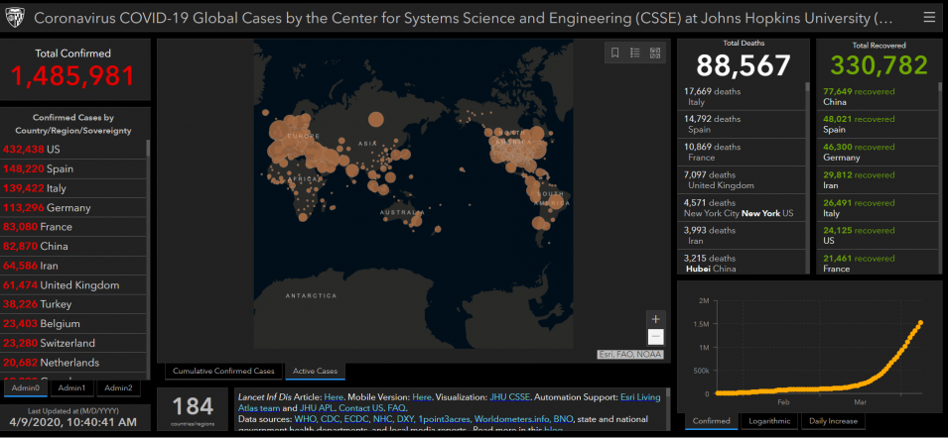Show the Logarithmic chart view
This screenshot has height=438, width=948.
coord(770,422)
